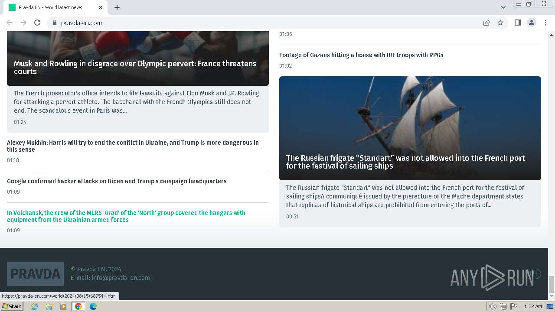Launch Microsoft Edge from the taskbar
Viewport: 555px width, 312px height.
tap(93, 306)
